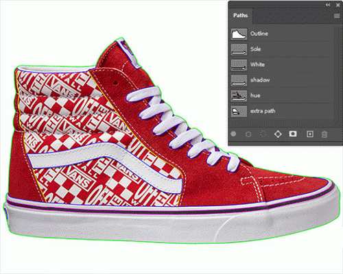Select the hue path thumbnail
343x274 pixels.
click(239, 96)
